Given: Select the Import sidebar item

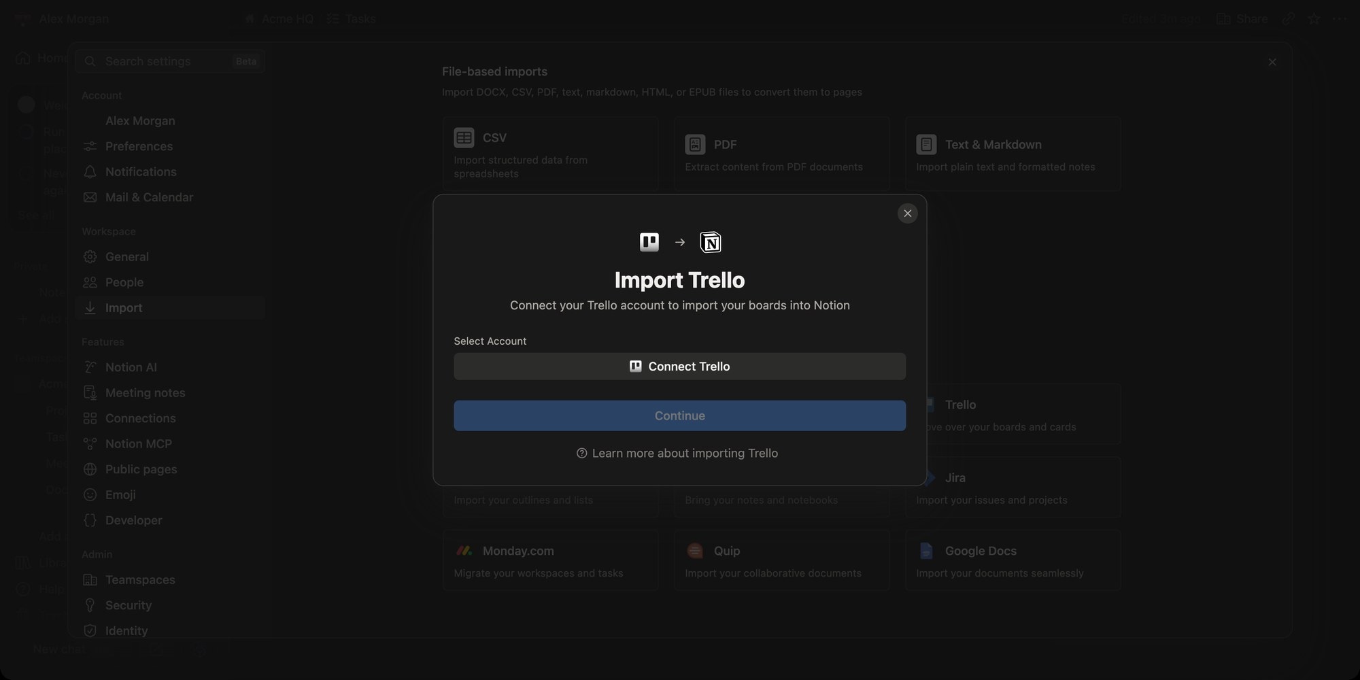Looking at the screenshot, I should (170, 308).
